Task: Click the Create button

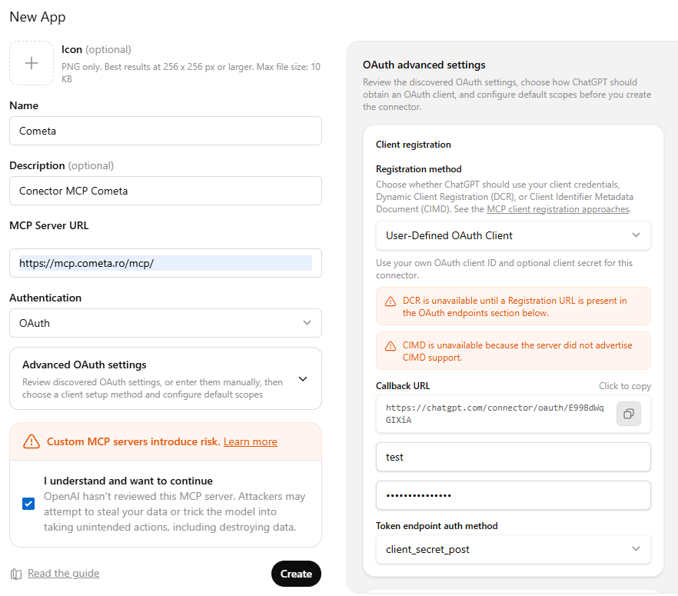Action: [296, 574]
